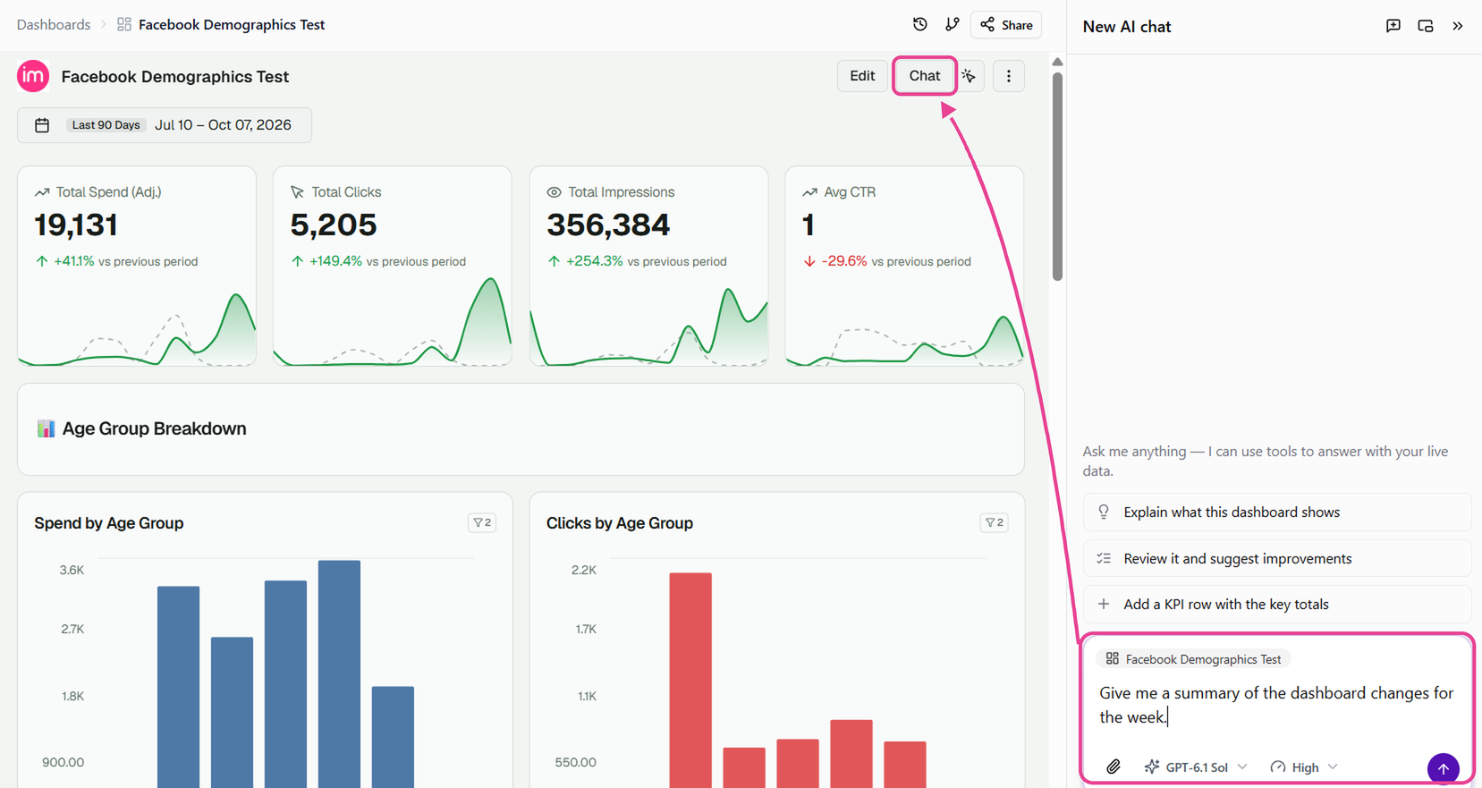The height and width of the screenshot is (788, 1482).
Task: Click the branch icon beside Share
Action: coord(952,24)
